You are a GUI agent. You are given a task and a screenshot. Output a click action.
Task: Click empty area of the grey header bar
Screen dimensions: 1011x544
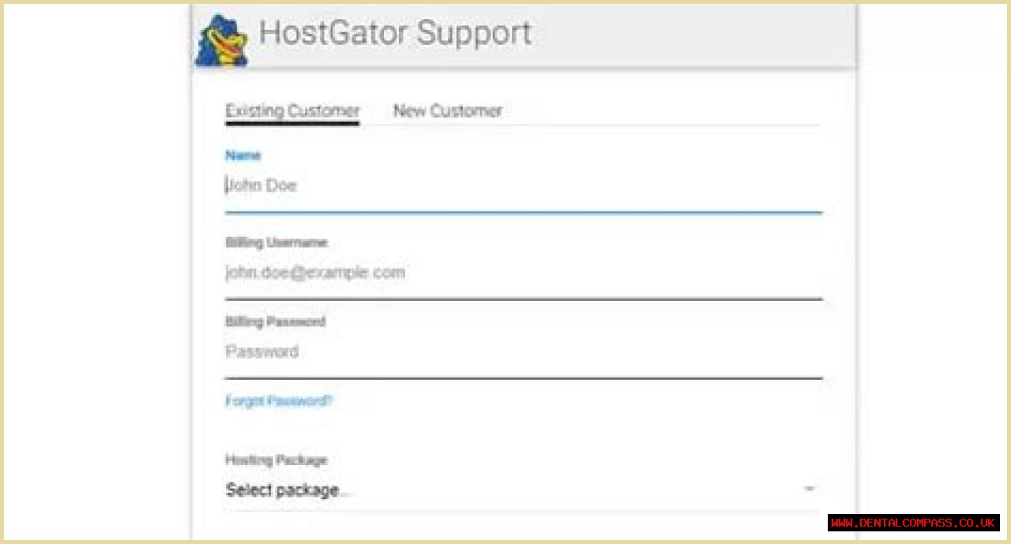pos(695,36)
